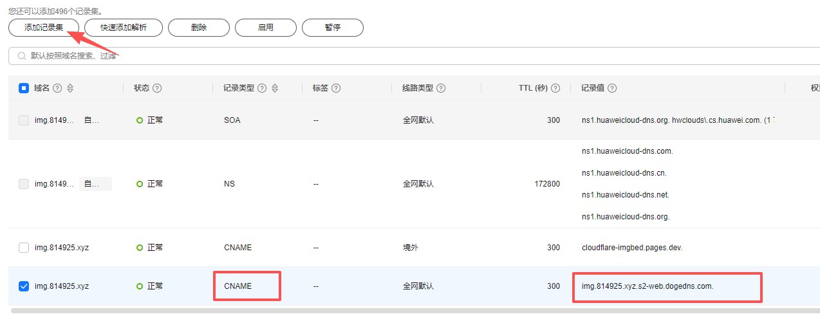
Task: Check the cloudflare-imgbed CNAME row checkbox
Action: 24,248
